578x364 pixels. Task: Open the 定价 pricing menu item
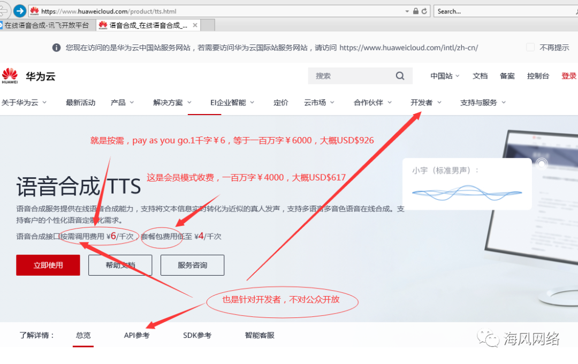point(280,103)
